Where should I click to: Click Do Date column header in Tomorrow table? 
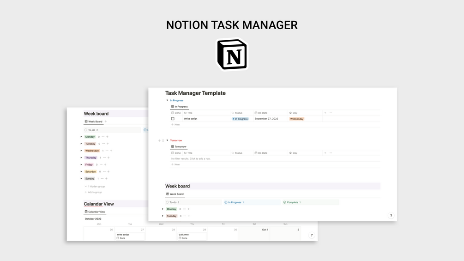(x=261, y=153)
